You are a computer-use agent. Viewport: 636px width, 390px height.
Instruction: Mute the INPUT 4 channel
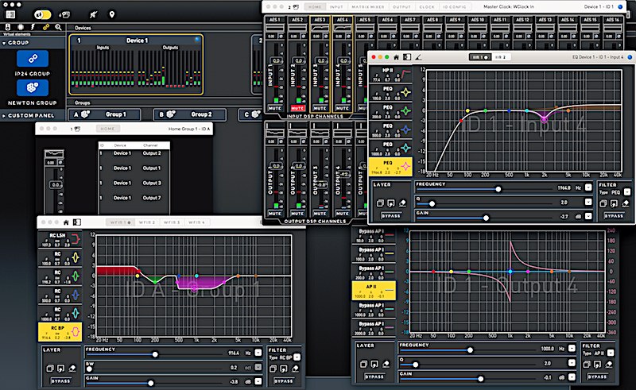[x=343, y=108]
